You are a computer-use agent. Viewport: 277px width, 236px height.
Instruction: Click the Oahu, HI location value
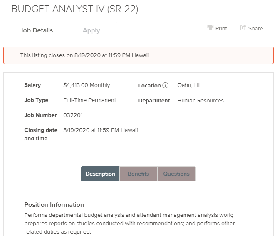[188, 85]
